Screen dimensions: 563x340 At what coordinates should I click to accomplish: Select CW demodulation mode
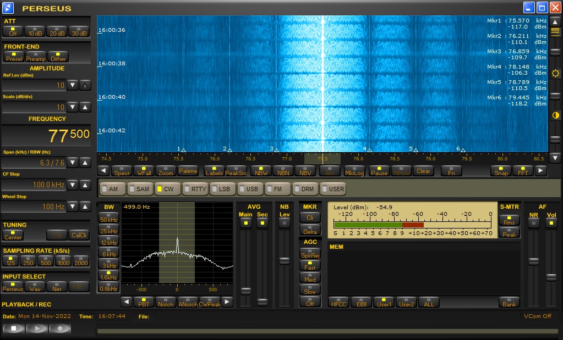pyautogui.click(x=168, y=189)
